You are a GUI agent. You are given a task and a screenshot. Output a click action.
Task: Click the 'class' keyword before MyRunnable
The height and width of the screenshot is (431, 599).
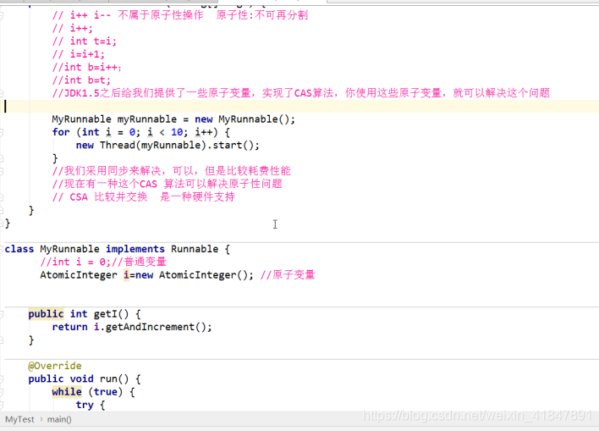[19, 249]
